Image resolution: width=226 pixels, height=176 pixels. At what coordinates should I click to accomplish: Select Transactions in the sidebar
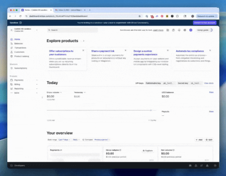(x=20, y=48)
